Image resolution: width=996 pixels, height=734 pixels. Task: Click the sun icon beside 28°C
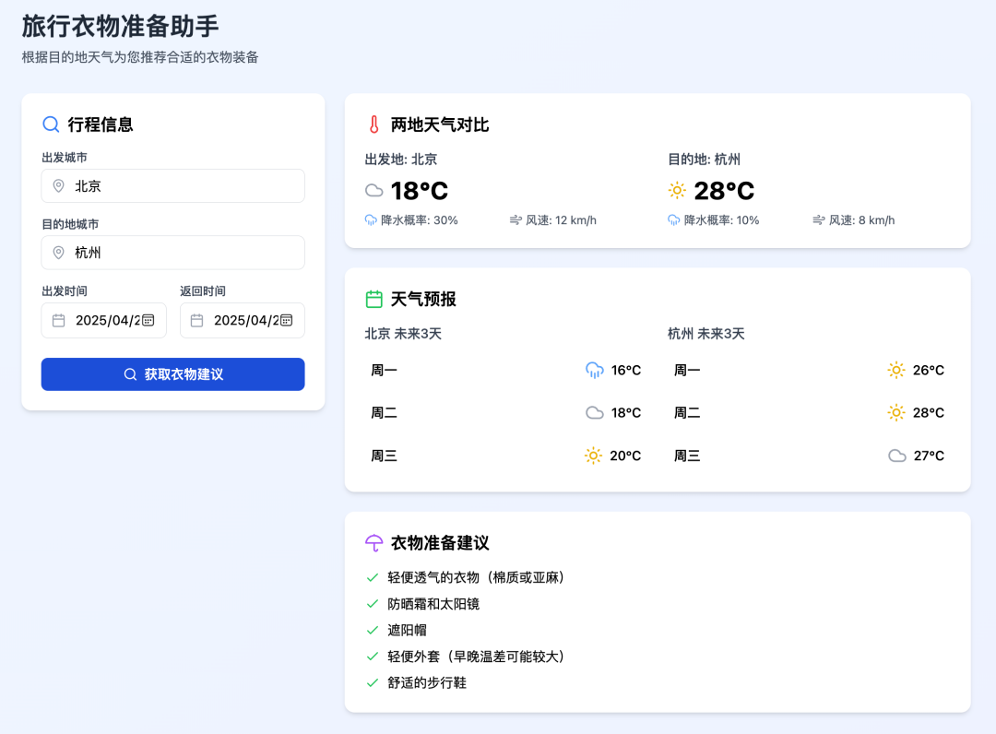pos(677,191)
